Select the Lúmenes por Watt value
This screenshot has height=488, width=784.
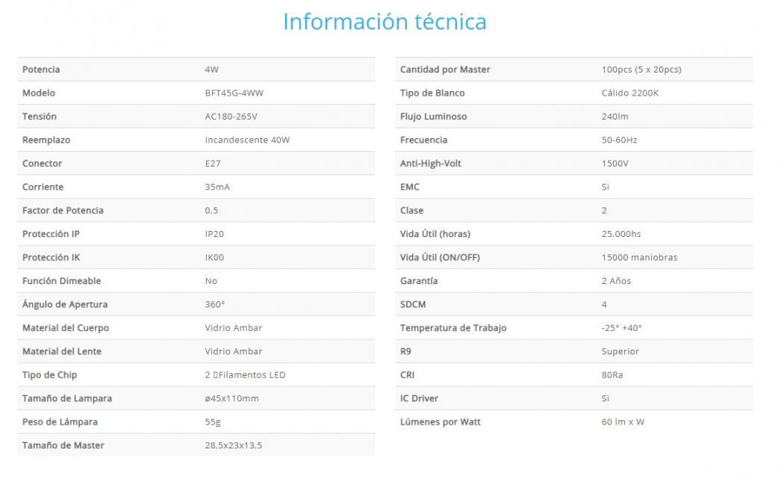(x=623, y=422)
